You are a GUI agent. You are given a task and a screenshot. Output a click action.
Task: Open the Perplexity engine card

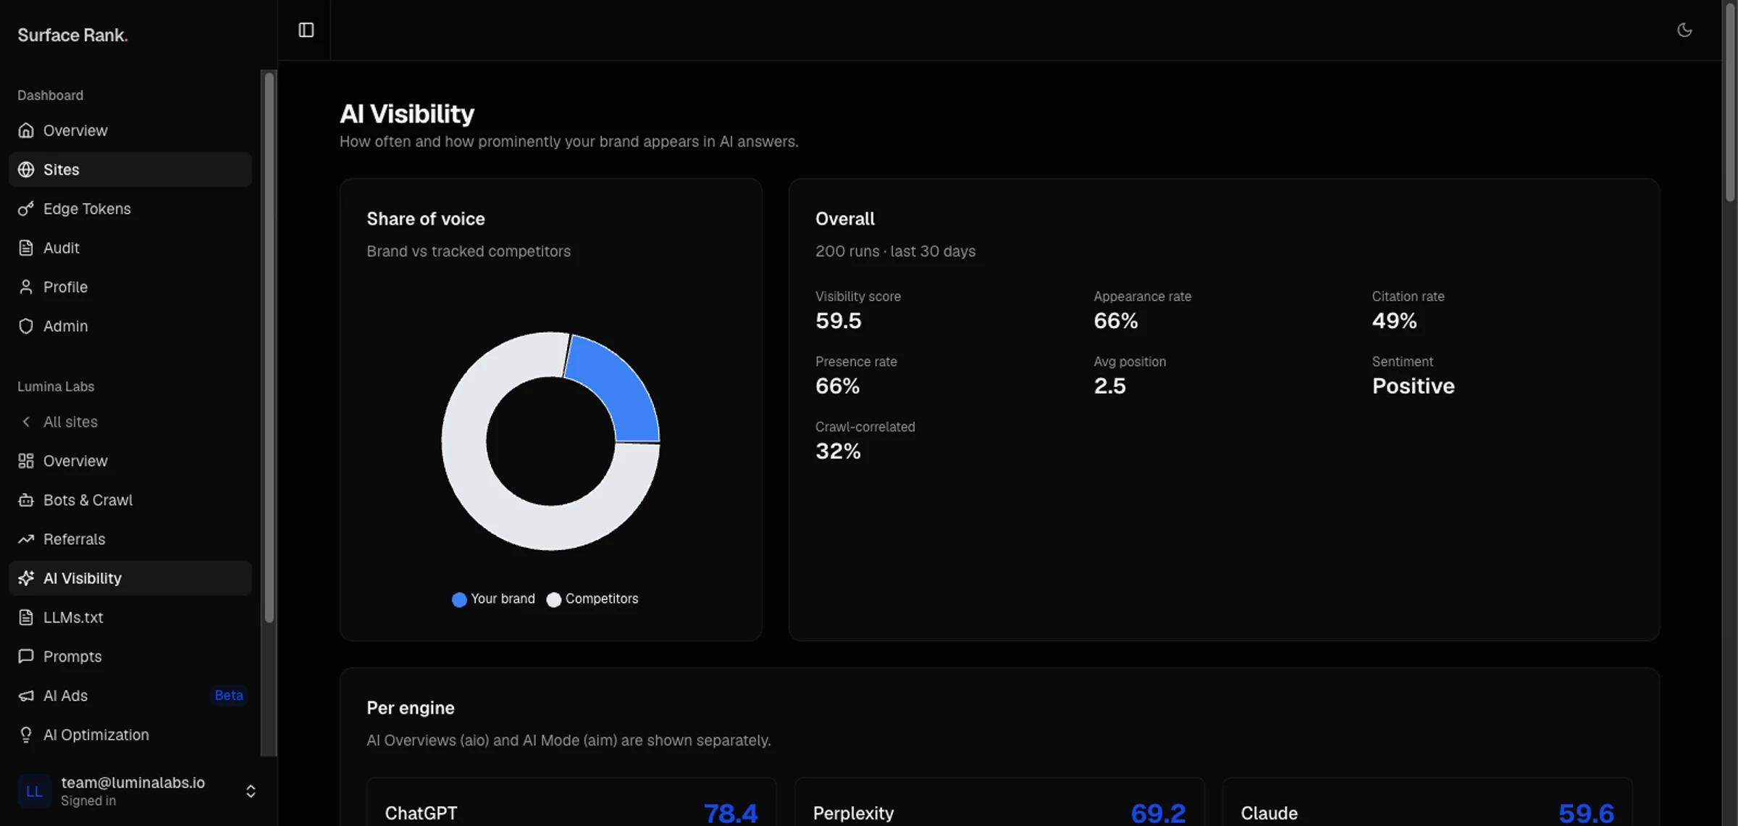click(999, 803)
